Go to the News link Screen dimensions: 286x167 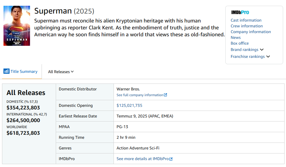(x=236, y=37)
